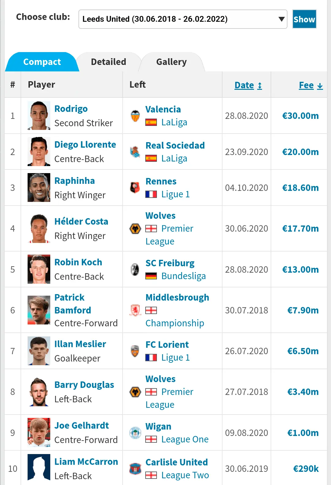
Task: Click the Valencia club crest icon
Action: point(135,116)
